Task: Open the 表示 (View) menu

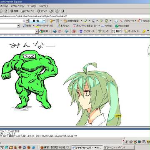Action: 4,6
